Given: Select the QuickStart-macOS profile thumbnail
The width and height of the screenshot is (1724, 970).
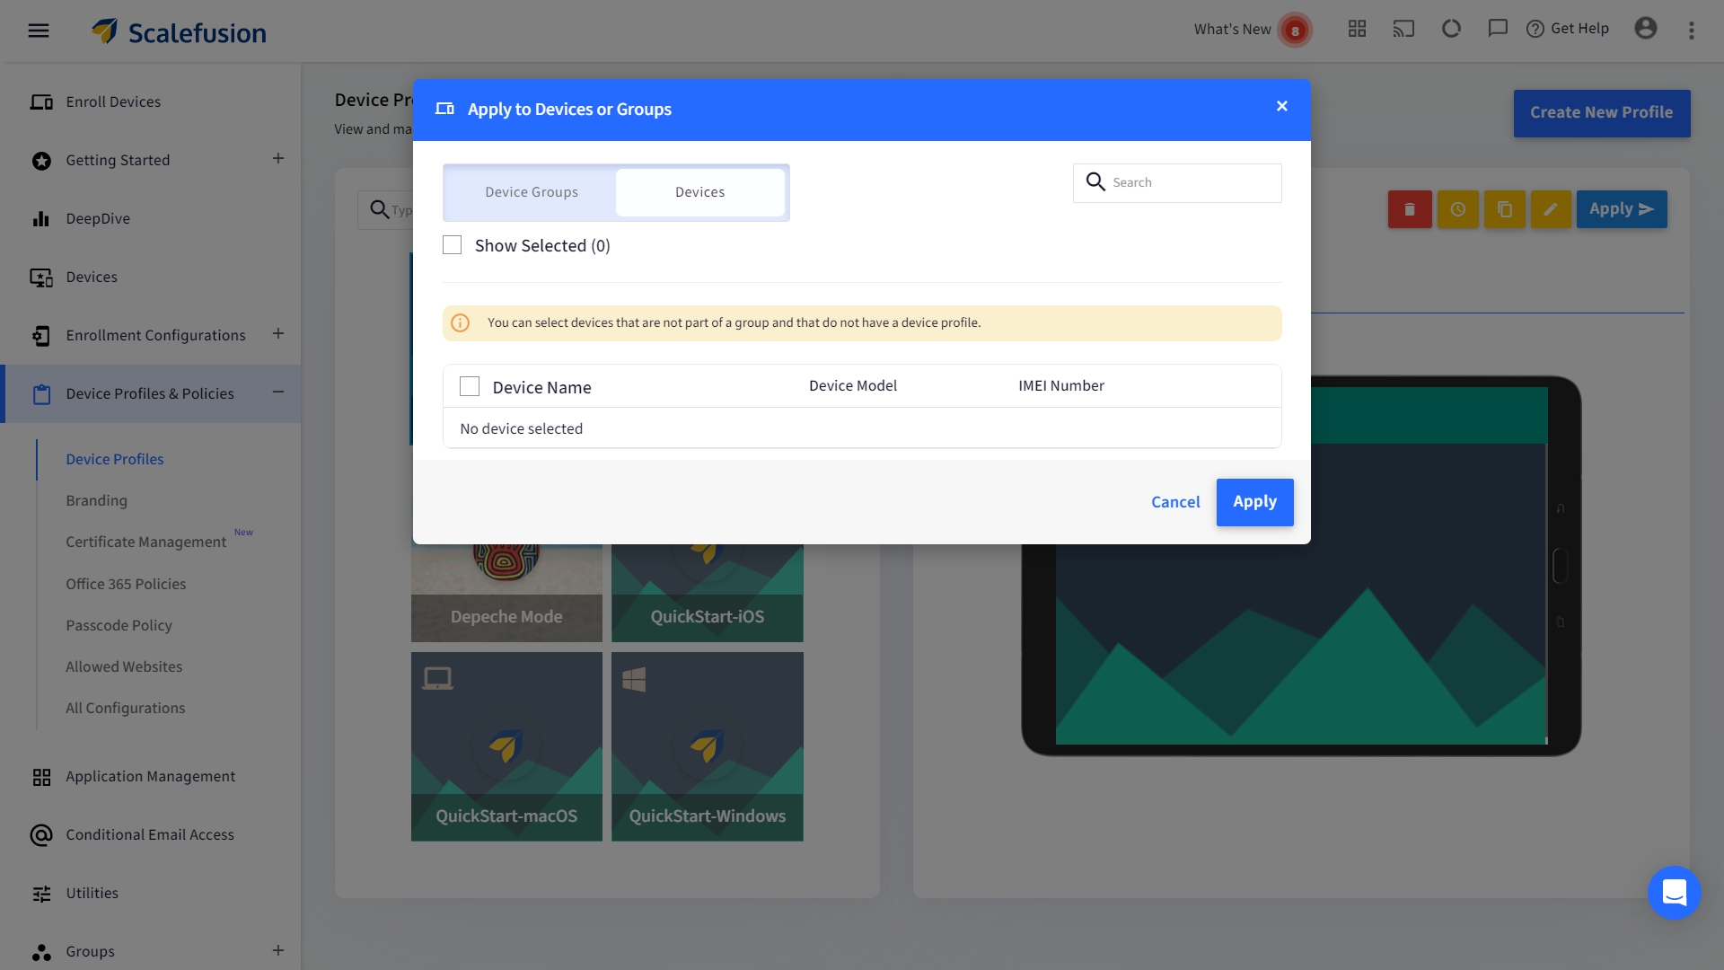Looking at the screenshot, I should pyautogui.click(x=506, y=747).
